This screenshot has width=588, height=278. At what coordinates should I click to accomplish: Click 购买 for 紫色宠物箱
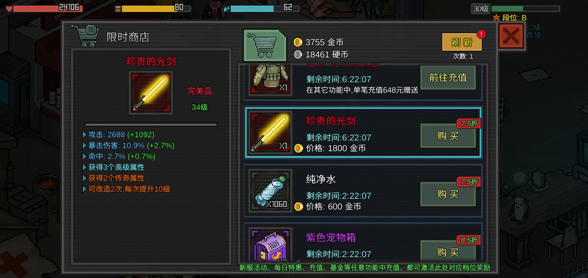pos(448,251)
